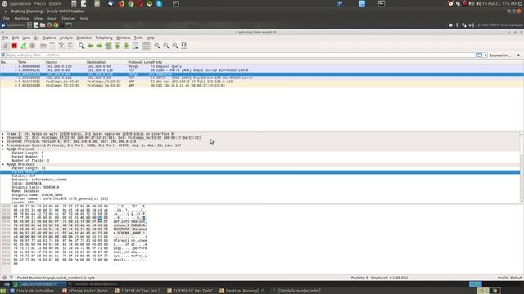The width and height of the screenshot is (524, 294).
Task: Toggle packet colorization toolbar button
Action: click(x=146, y=46)
